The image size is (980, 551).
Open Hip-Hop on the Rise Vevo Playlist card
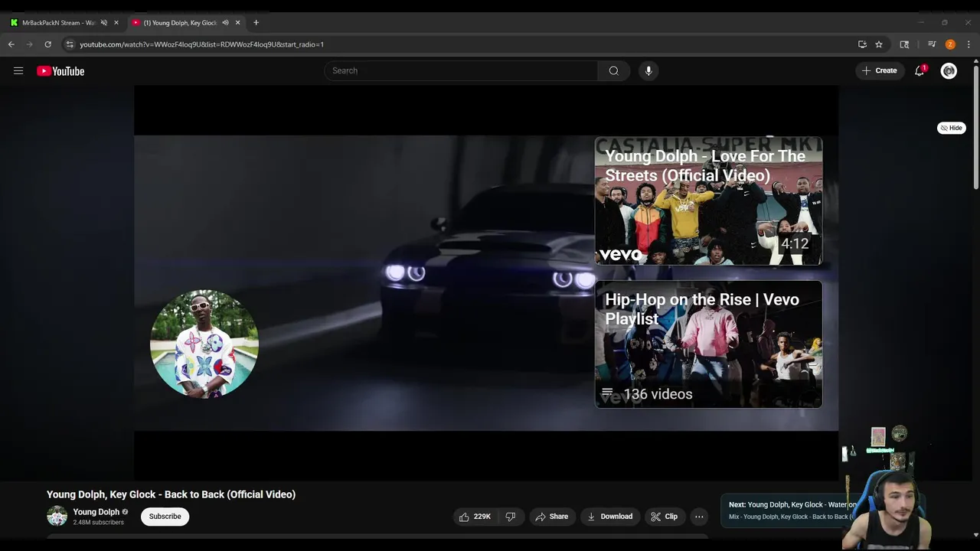(708, 344)
